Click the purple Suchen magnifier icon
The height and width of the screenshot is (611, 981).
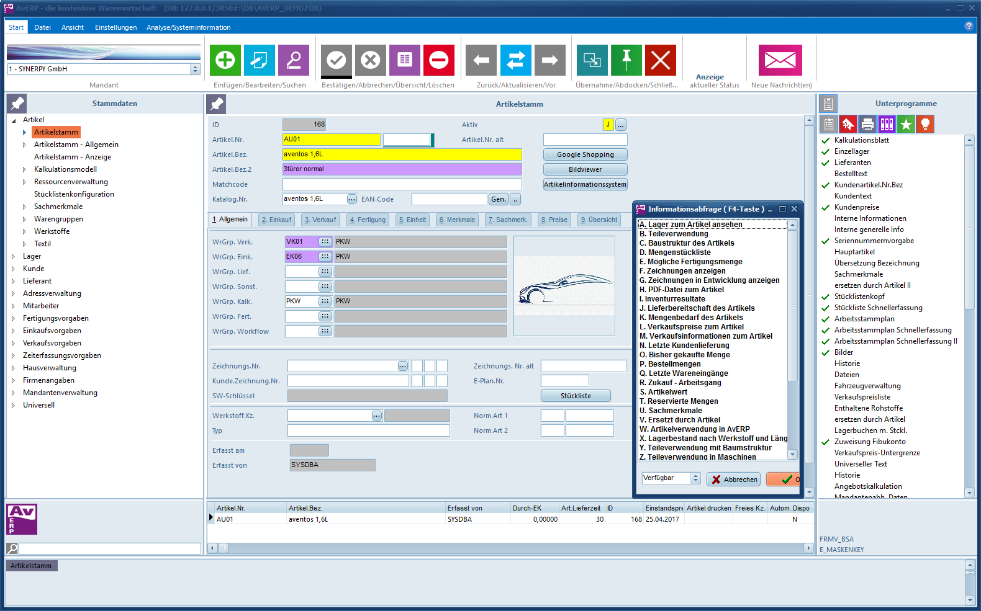point(294,60)
